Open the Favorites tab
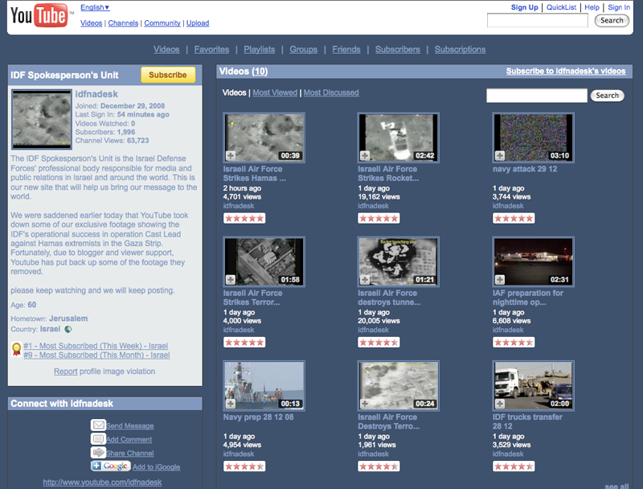The width and height of the screenshot is (643, 489). click(211, 49)
